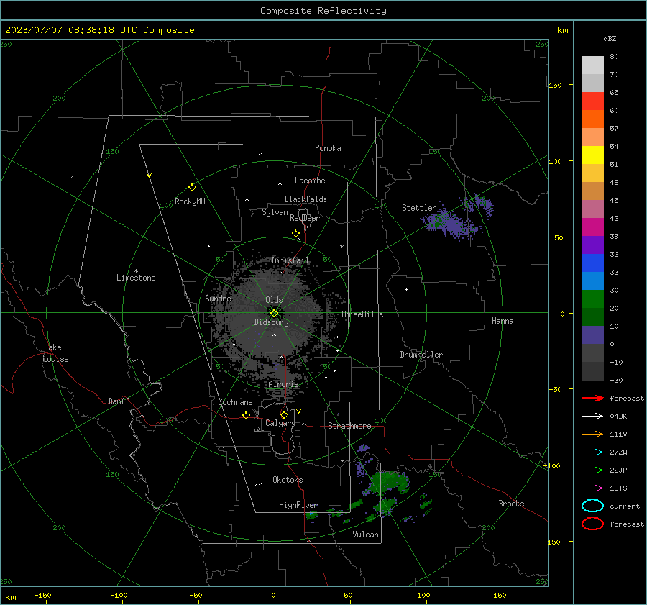Click the Brooks label

click(511, 504)
